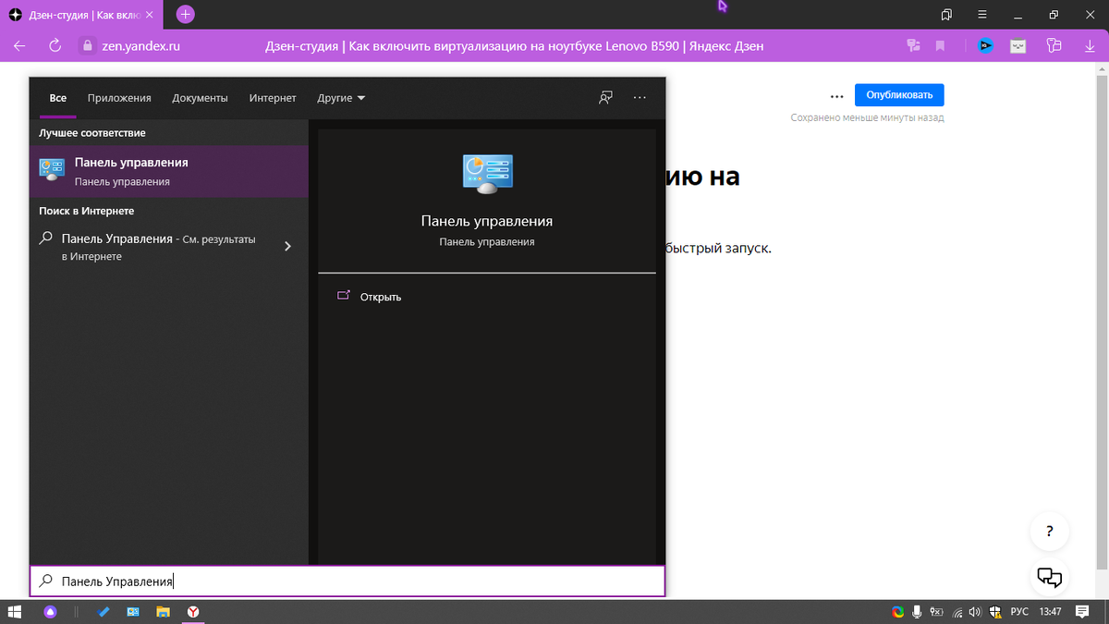Go back with the browser back arrow

tap(19, 45)
